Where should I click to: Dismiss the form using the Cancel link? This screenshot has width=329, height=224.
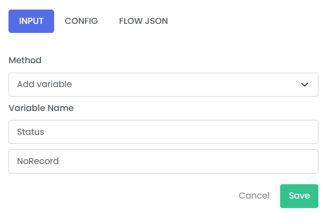(254, 196)
